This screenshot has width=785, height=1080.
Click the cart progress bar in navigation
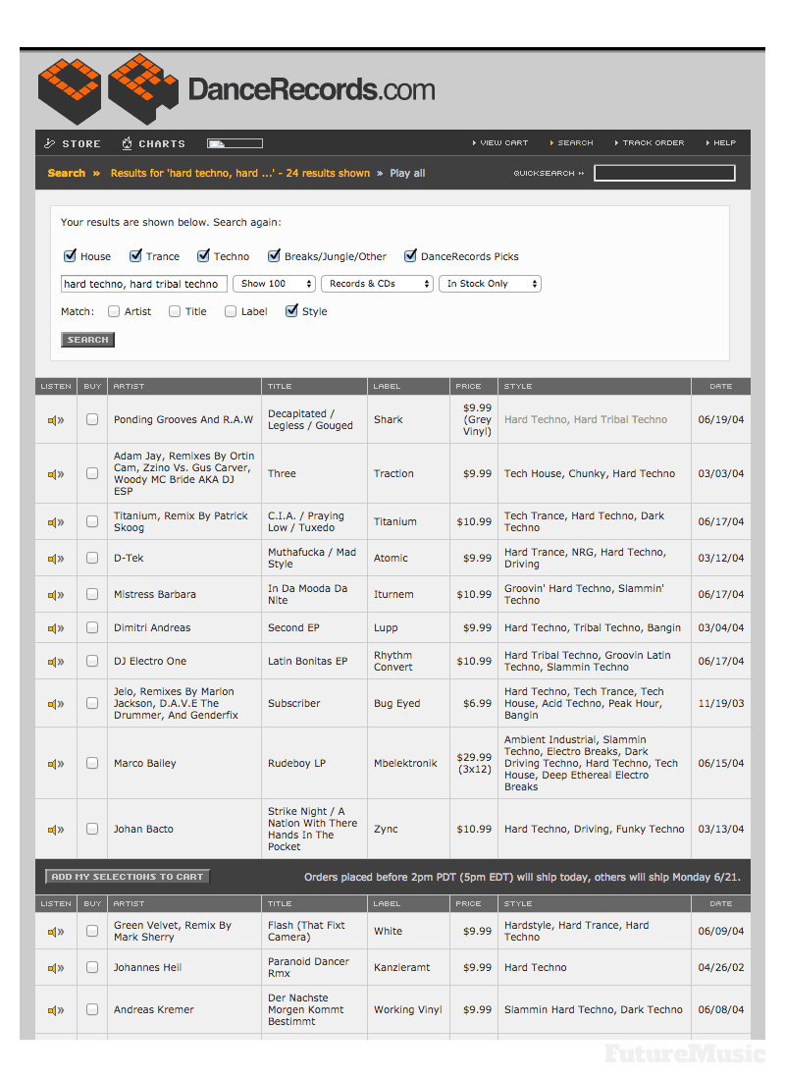click(x=235, y=143)
